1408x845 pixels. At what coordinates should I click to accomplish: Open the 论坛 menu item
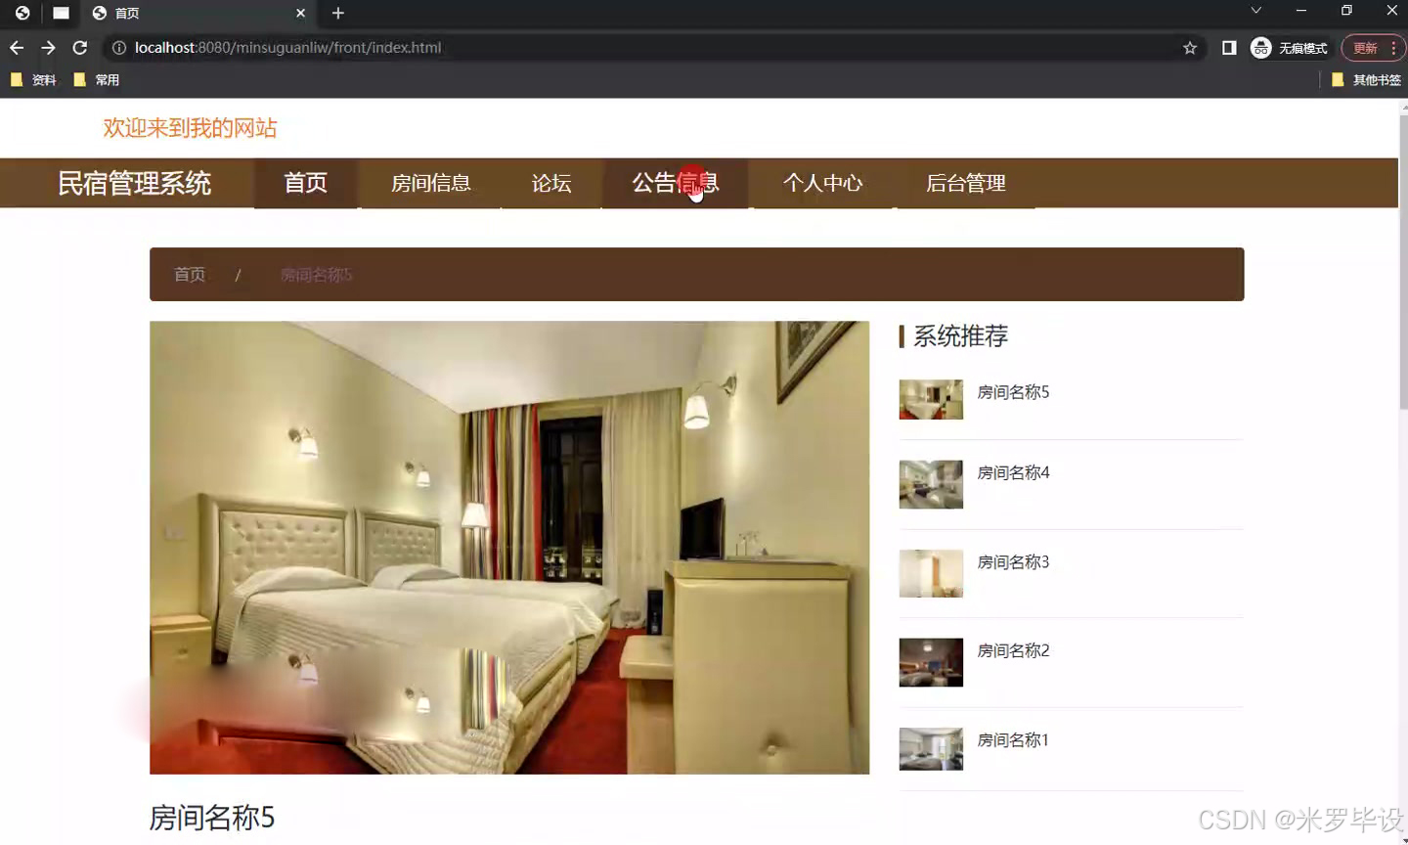tap(550, 183)
